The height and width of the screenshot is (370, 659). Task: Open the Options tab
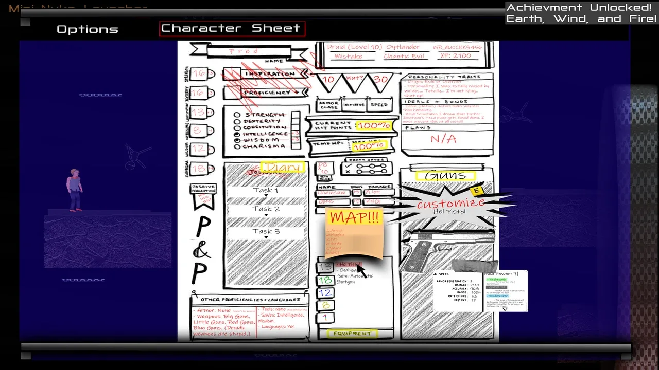click(88, 29)
